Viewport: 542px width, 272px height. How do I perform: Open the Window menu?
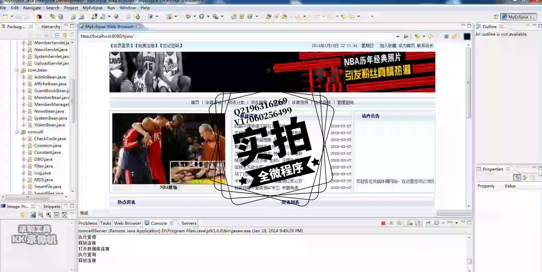(x=128, y=8)
